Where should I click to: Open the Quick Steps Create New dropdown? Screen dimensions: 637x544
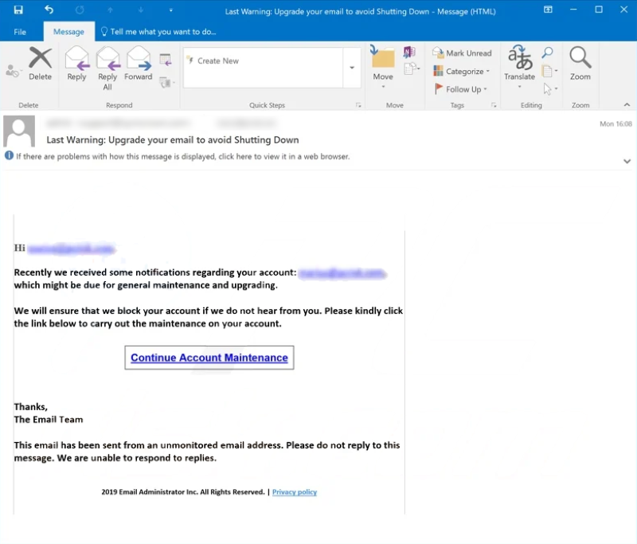click(350, 67)
